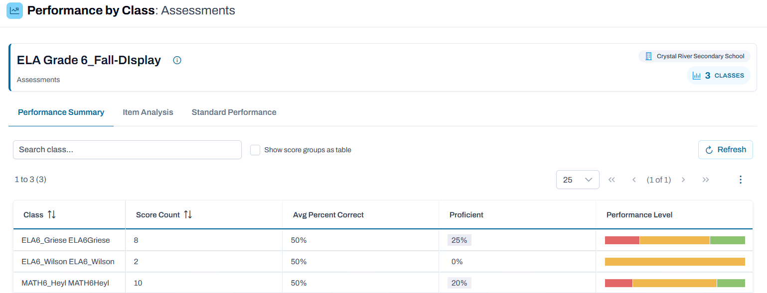The width and height of the screenshot is (767, 293).
Task: Click the Crystal River Secondary School badge
Action: point(694,56)
